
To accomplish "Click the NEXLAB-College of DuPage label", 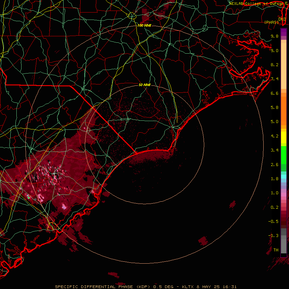I will coord(256,4).
